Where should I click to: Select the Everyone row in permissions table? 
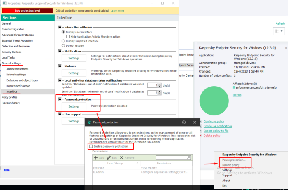click(142, 168)
